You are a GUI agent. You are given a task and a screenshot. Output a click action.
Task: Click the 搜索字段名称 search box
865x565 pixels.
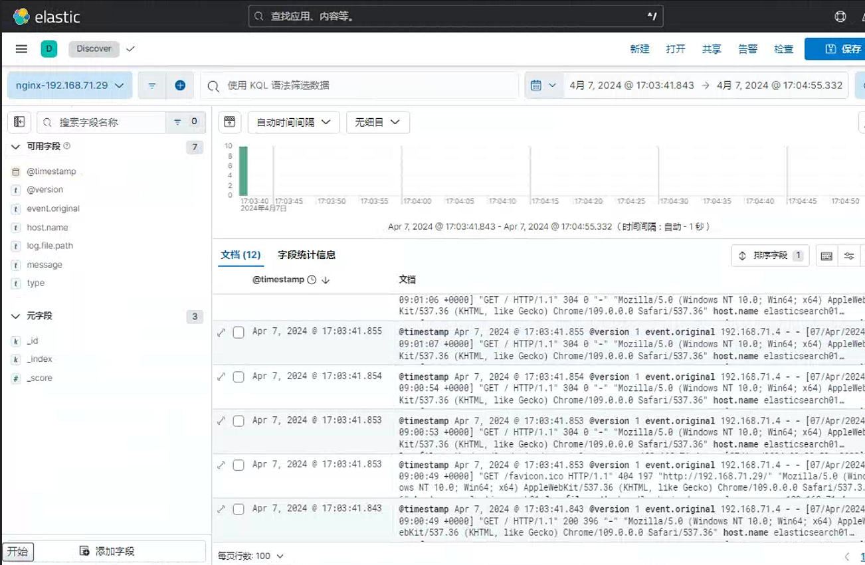pyautogui.click(x=101, y=122)
